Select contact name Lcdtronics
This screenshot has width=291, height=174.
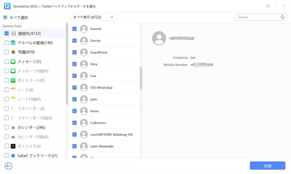pos(98,123)
